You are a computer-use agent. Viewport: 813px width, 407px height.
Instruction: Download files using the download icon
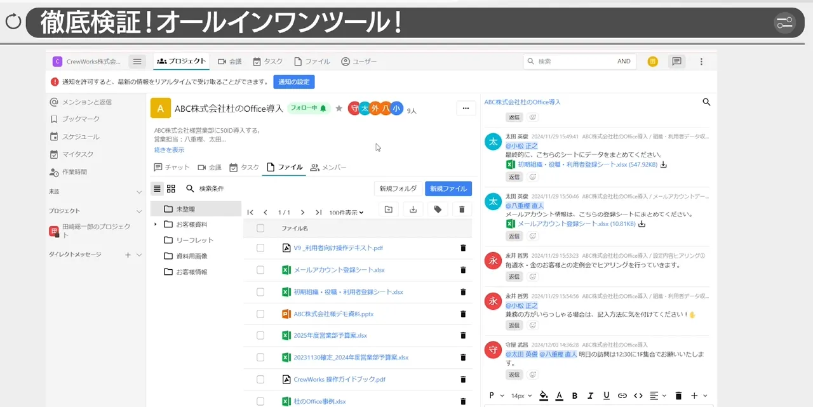pos(413,209)
